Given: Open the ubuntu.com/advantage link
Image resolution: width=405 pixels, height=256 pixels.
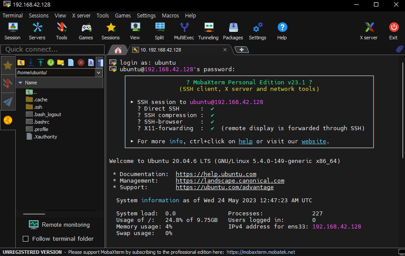Looking at the screenshot, I should pos(224,187).
